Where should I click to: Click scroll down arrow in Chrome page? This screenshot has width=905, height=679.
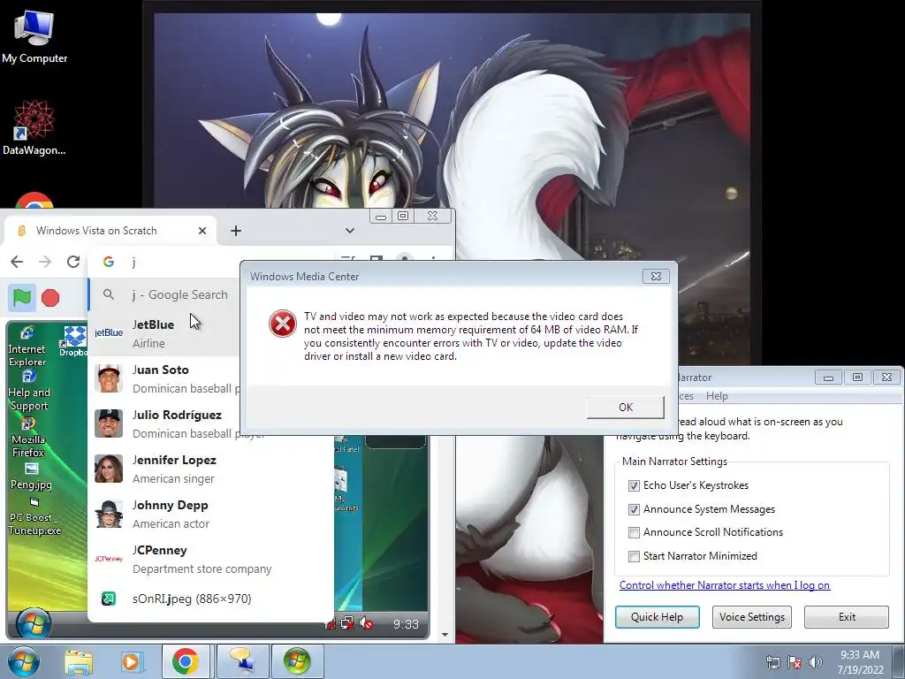tap(445, 635)
